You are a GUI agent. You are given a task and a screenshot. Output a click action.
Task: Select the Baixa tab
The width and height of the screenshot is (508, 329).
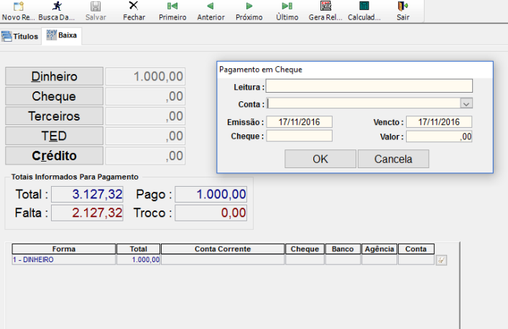click(62, 35)
